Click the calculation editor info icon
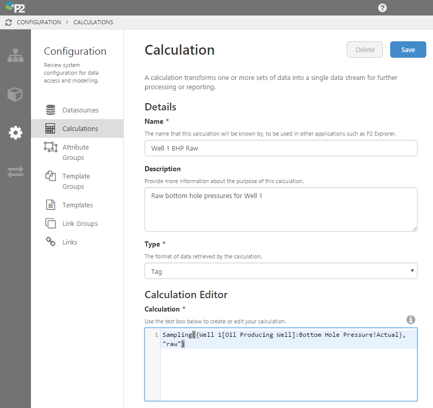This screenshot has width=433, height=408. 411,320
